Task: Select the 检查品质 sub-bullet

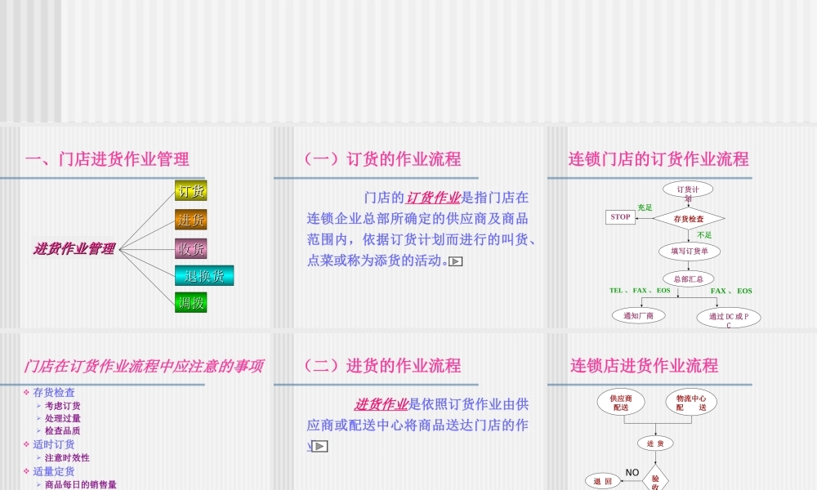Action: (63, 430)
